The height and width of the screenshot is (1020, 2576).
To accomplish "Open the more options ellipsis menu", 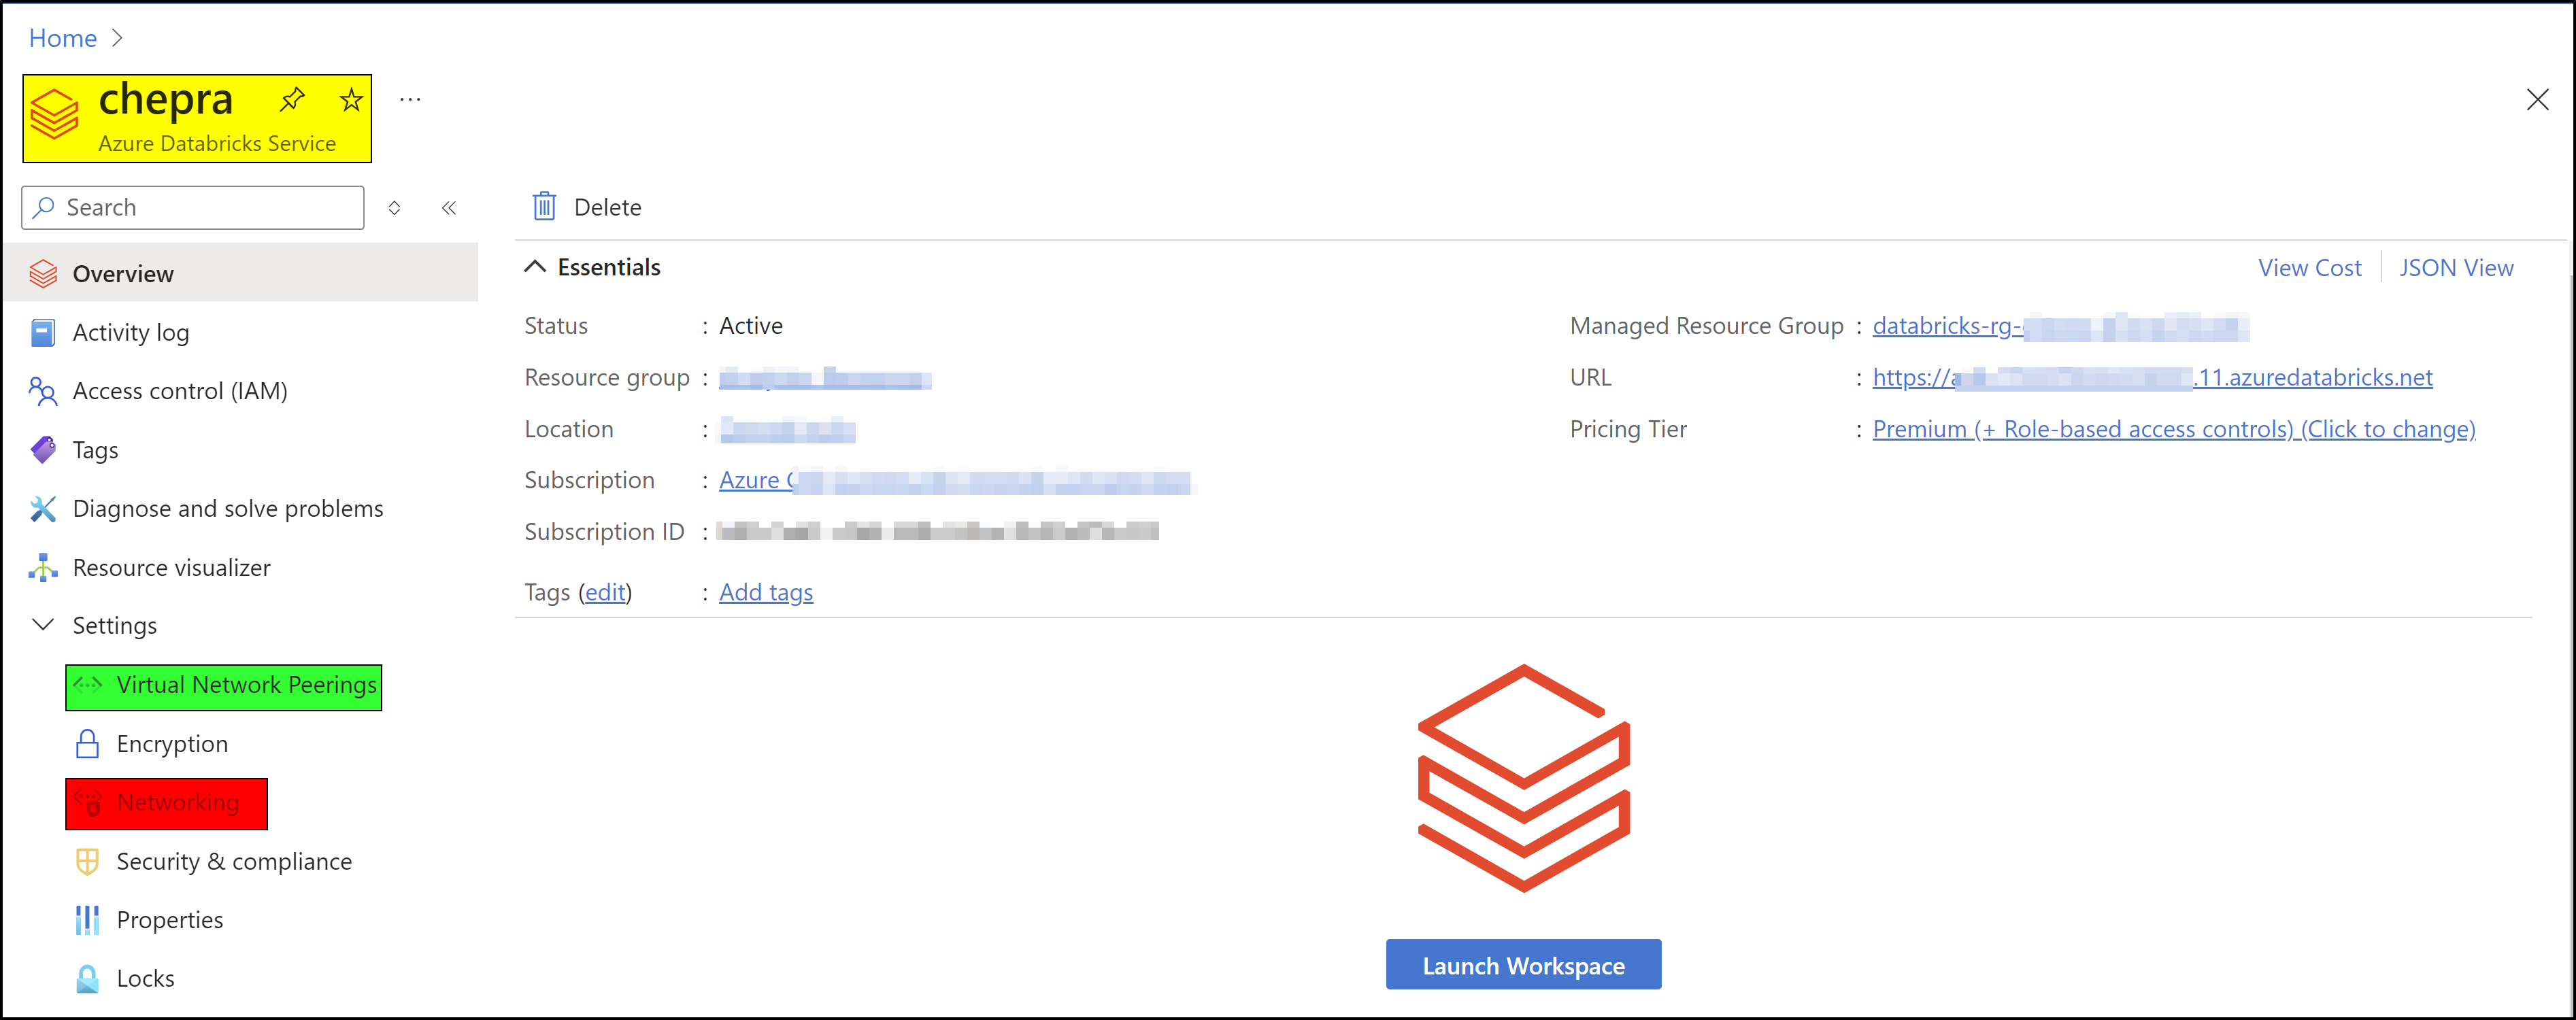I will click(410, 99).
